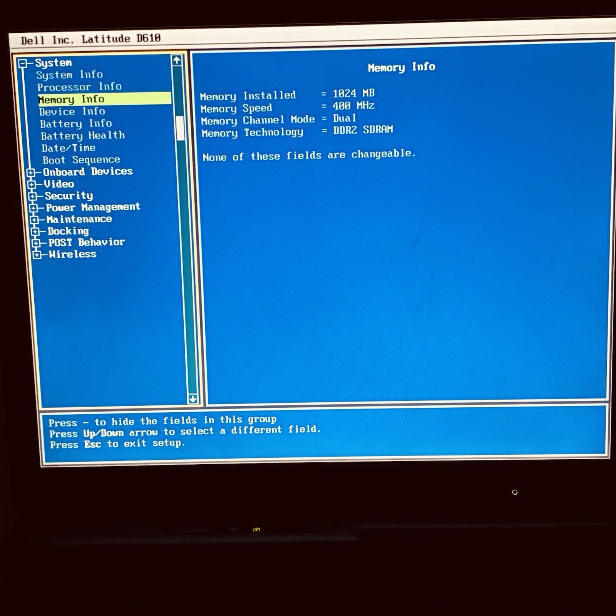616x616 pixels.
Task: Click the 'None of these fields are changeable' note
Action: (309, 156)
